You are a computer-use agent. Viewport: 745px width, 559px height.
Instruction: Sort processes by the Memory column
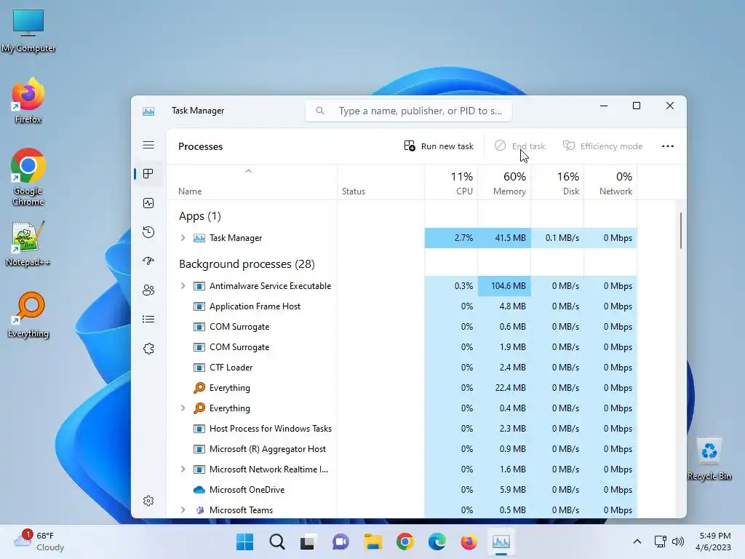504,183
